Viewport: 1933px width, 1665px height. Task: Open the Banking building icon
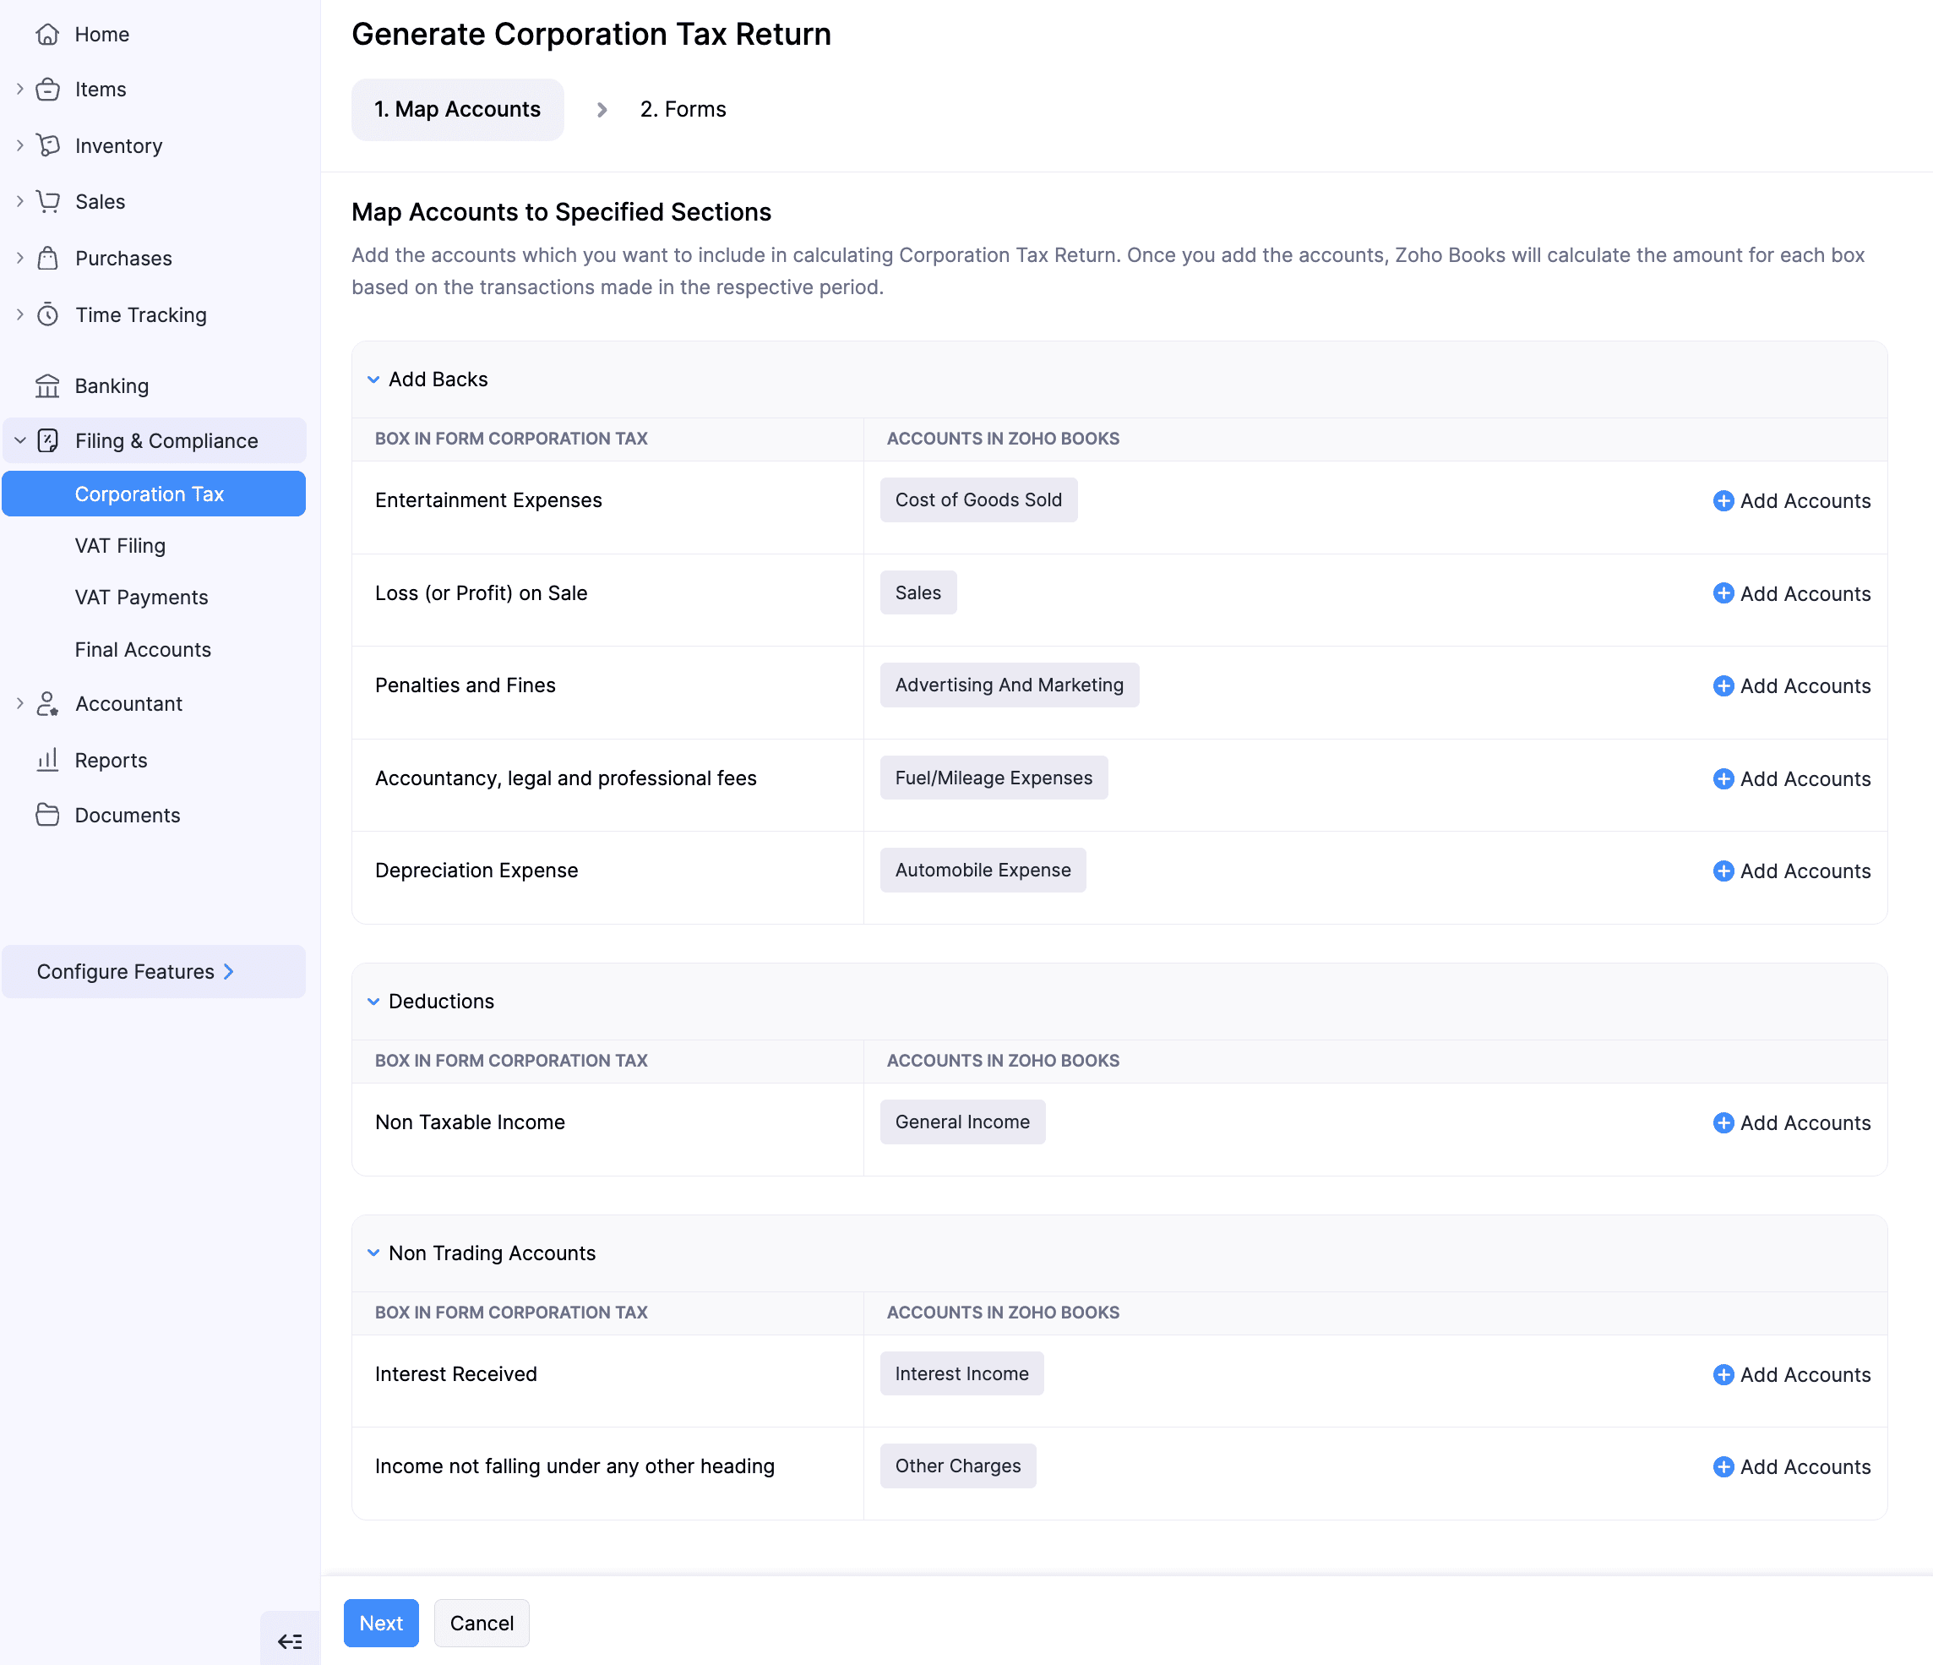47,385
